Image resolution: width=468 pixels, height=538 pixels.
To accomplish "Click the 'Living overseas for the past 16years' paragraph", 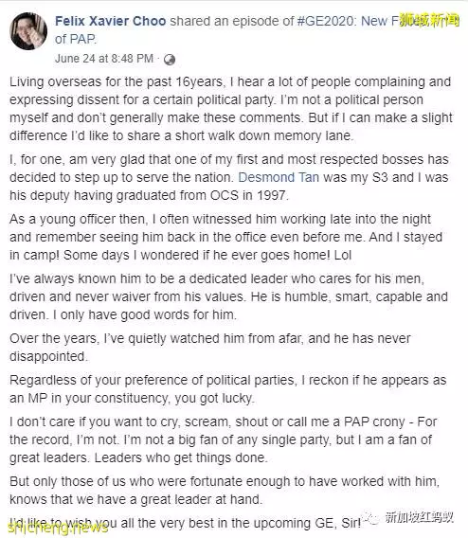I will pyautogui.click(x=231, y=108).
